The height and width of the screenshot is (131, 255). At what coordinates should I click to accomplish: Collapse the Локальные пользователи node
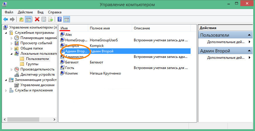click(x=11, y=54)
